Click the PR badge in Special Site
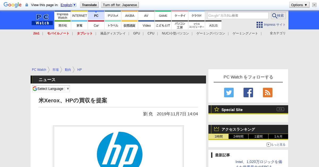319x167 pixels. point(280,109)
